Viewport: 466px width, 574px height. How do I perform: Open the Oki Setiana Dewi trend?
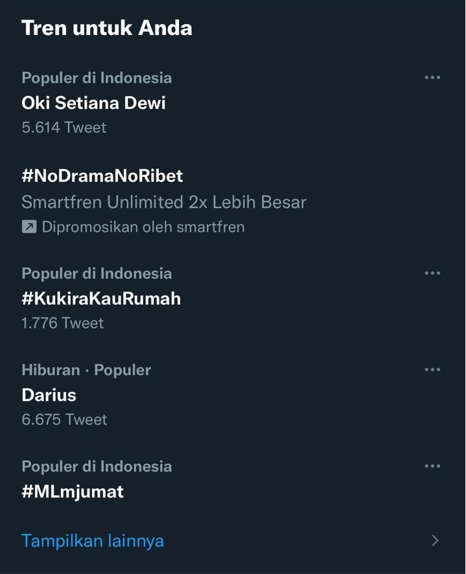(x=93, y=103)
